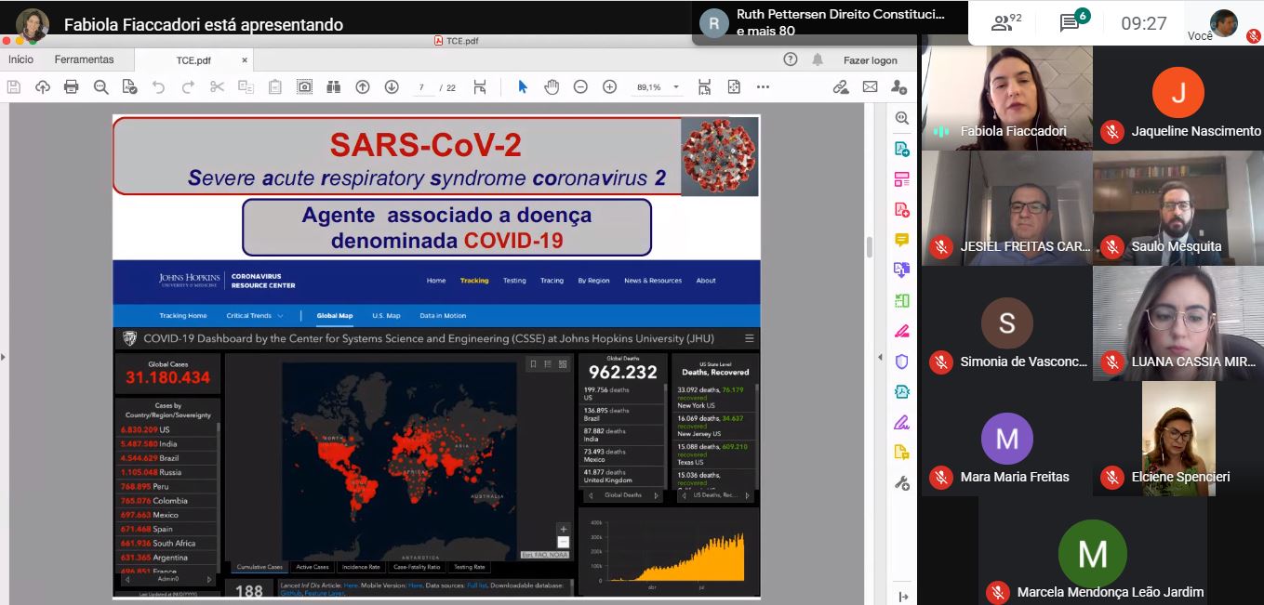Collapse the right tools pane arrow
Viewport: 1264px width, 605px height.
pos(882,356)
